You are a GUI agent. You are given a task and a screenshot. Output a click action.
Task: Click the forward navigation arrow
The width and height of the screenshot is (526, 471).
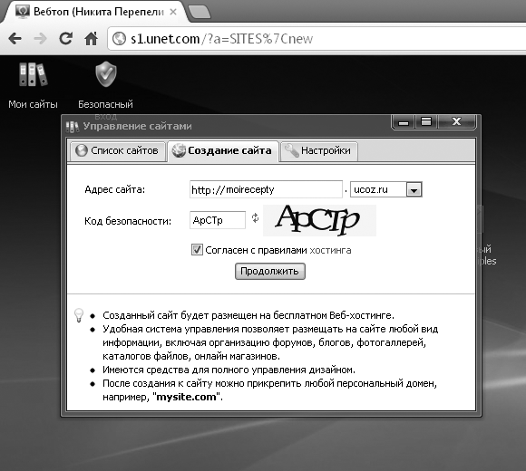point(41,39)
